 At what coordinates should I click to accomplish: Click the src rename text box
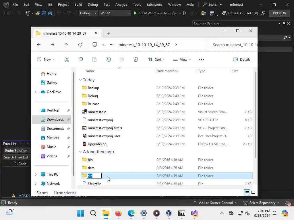(94, 176)
